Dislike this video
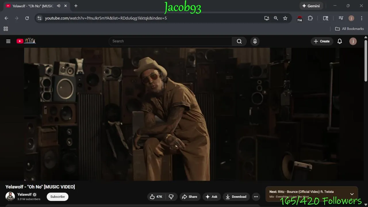The height and width of the screenshot is (207, 368). [x=171, y=197]
